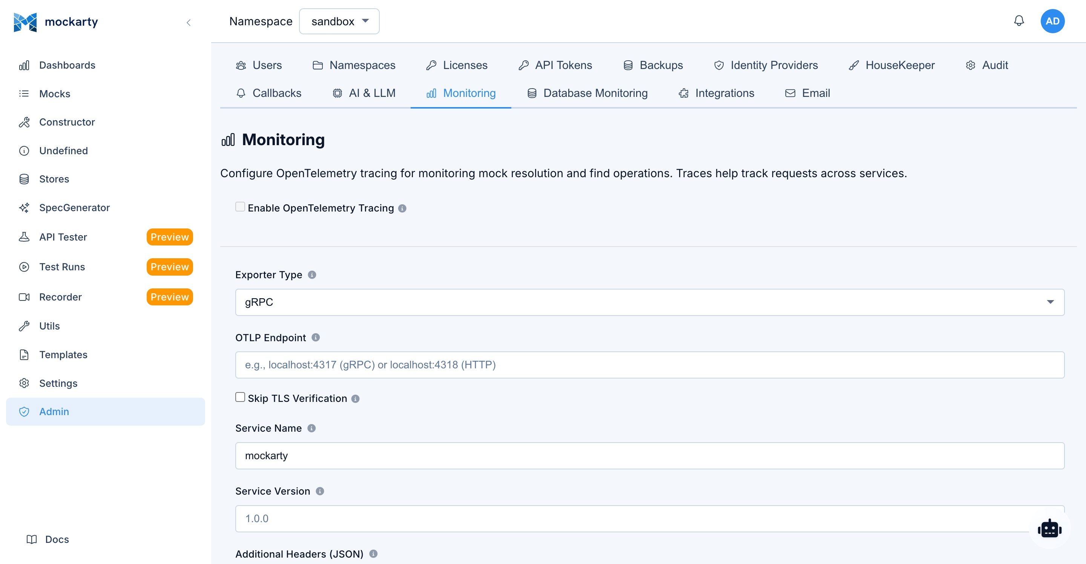1086x564 pixels.
Task: Click info icon next to OTLP Endpoint
Action: (316, 338)
